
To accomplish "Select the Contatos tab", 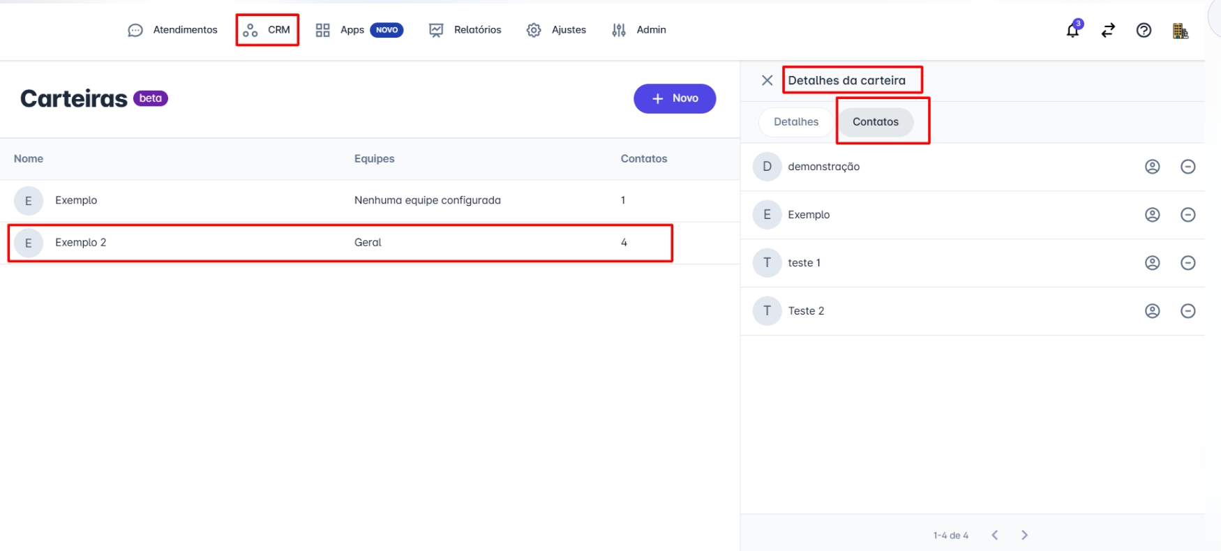I will (875, 122).
